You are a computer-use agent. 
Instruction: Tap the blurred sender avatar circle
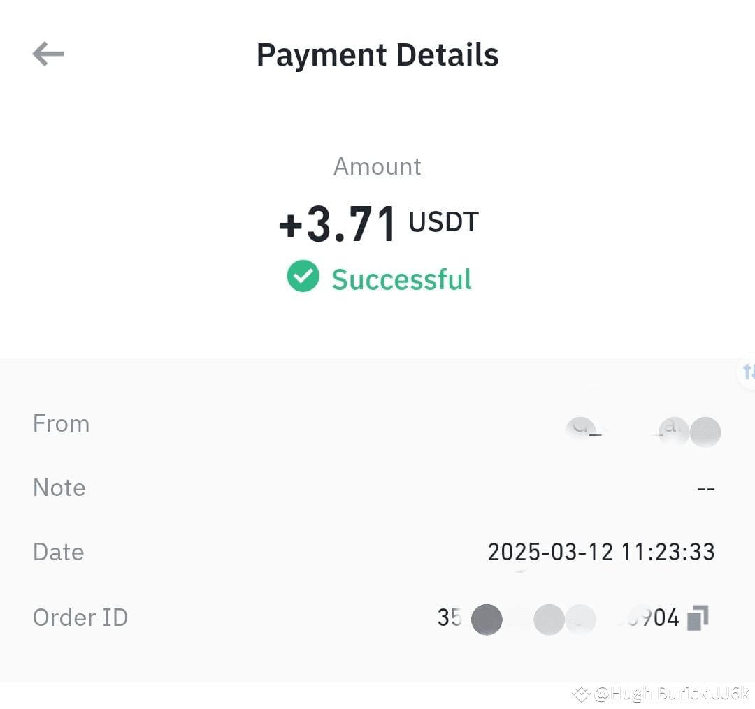[705, 432]
